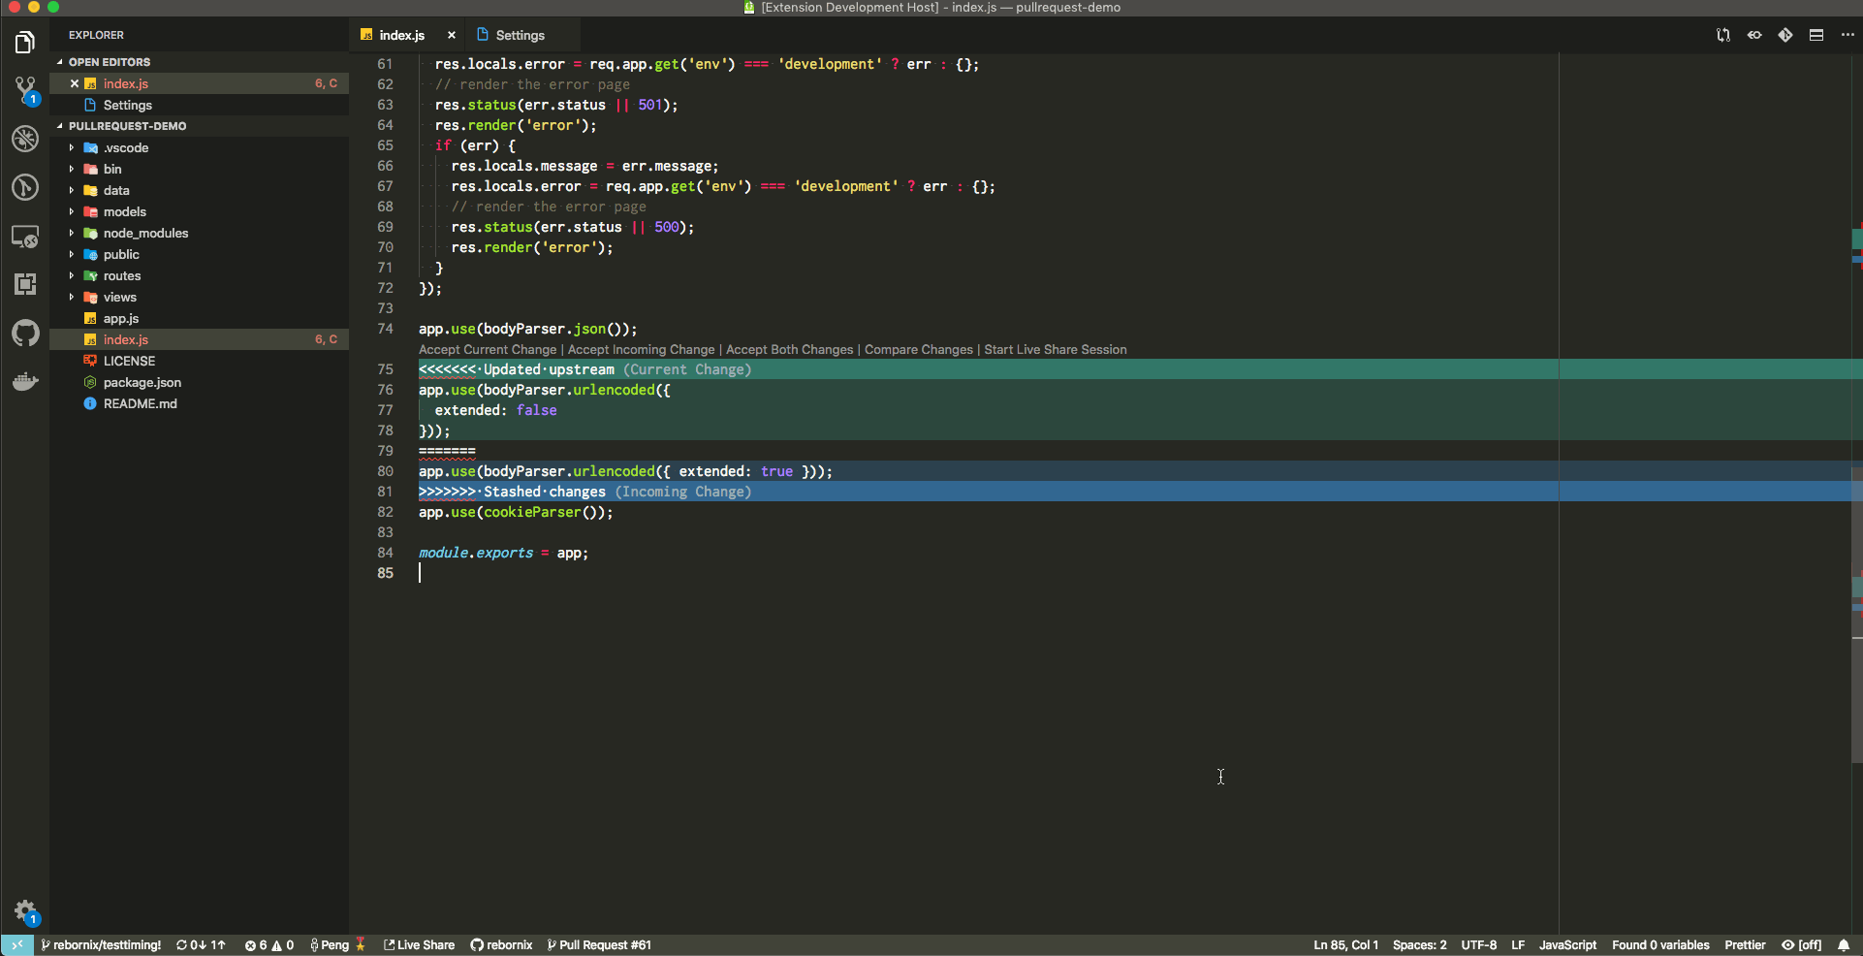The image size is (1863, 956).
Task: Open the Debug view in activity bar
Action: tap(25, 139)
